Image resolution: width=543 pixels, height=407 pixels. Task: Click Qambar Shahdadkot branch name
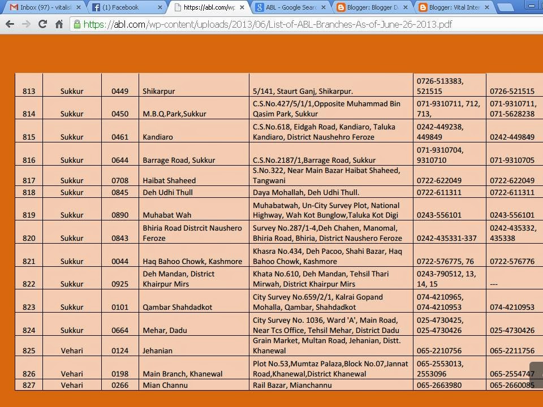[177, 308]
